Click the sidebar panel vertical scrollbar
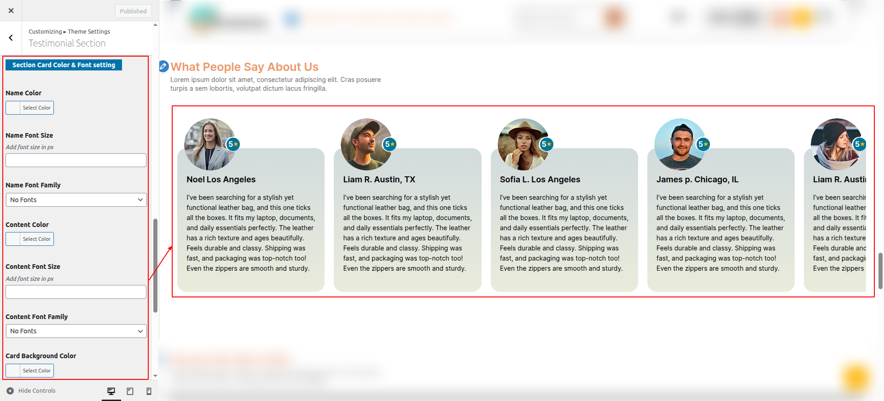The width and height of the screenshot is (884, 401). point(155,266)
